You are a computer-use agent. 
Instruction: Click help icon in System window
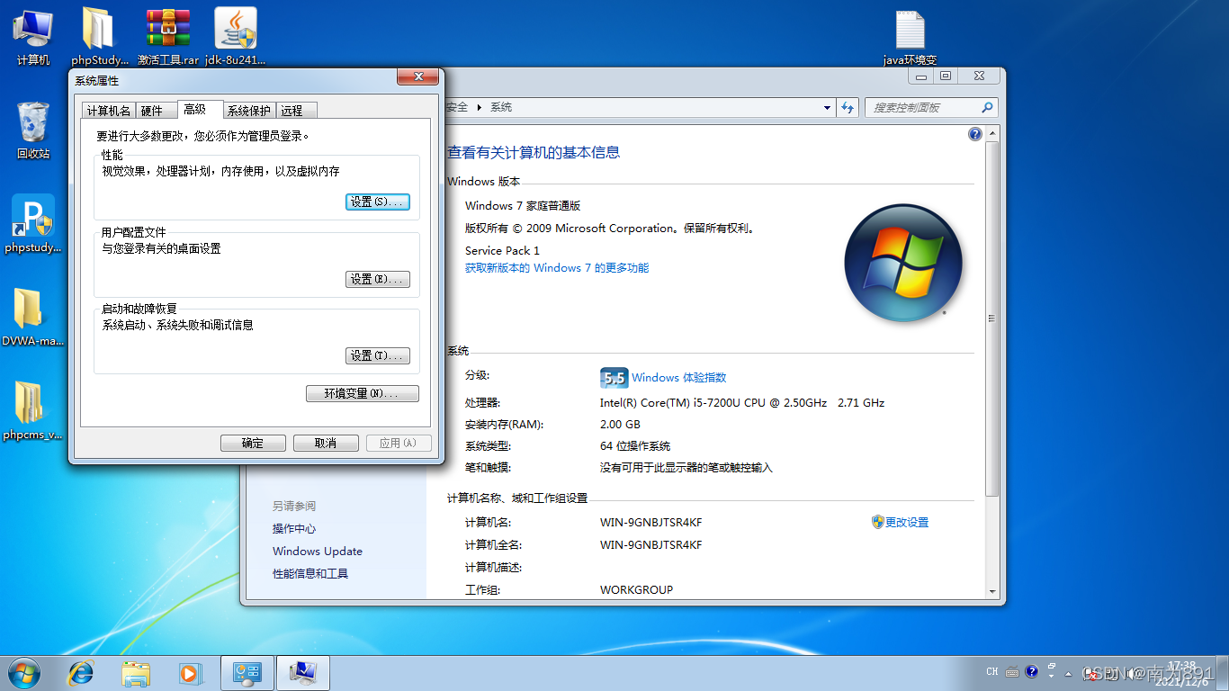[975, 134]
